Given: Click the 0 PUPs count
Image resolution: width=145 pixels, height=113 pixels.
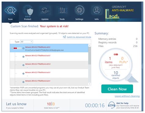Looking at the screenshot, I should click(123, 60).
